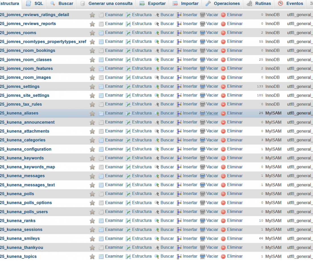Click Buscar link for 25_kunena_topics
This screenshot has height=261, width=313.
167,256
